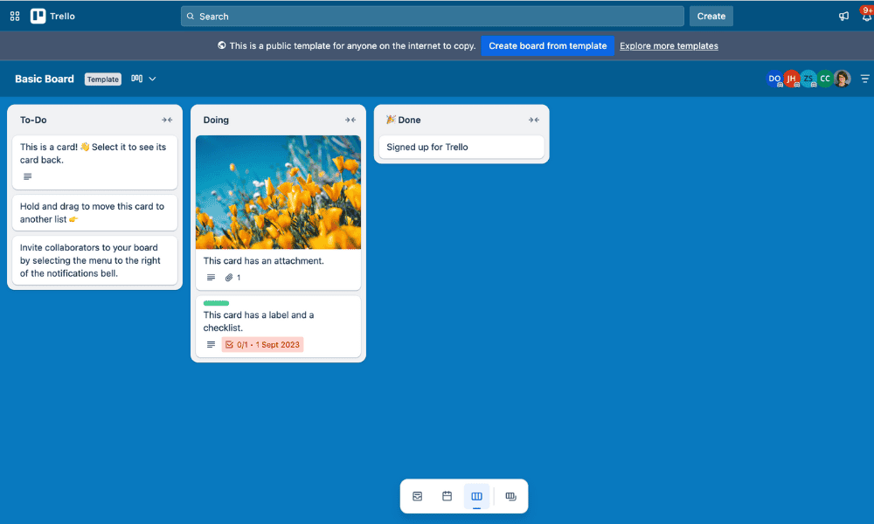Click the Search input field

click(x=433, y=16)
